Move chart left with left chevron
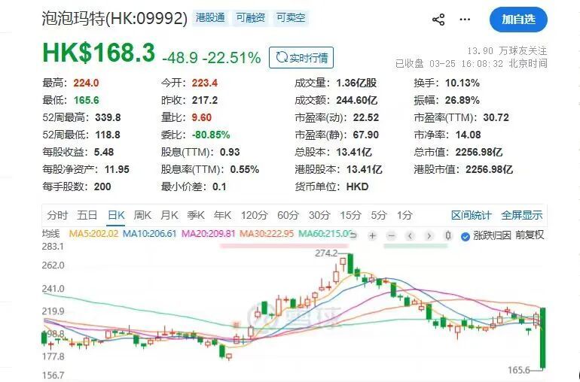Viewport: 580px width, 382px height. coord(410,235)
